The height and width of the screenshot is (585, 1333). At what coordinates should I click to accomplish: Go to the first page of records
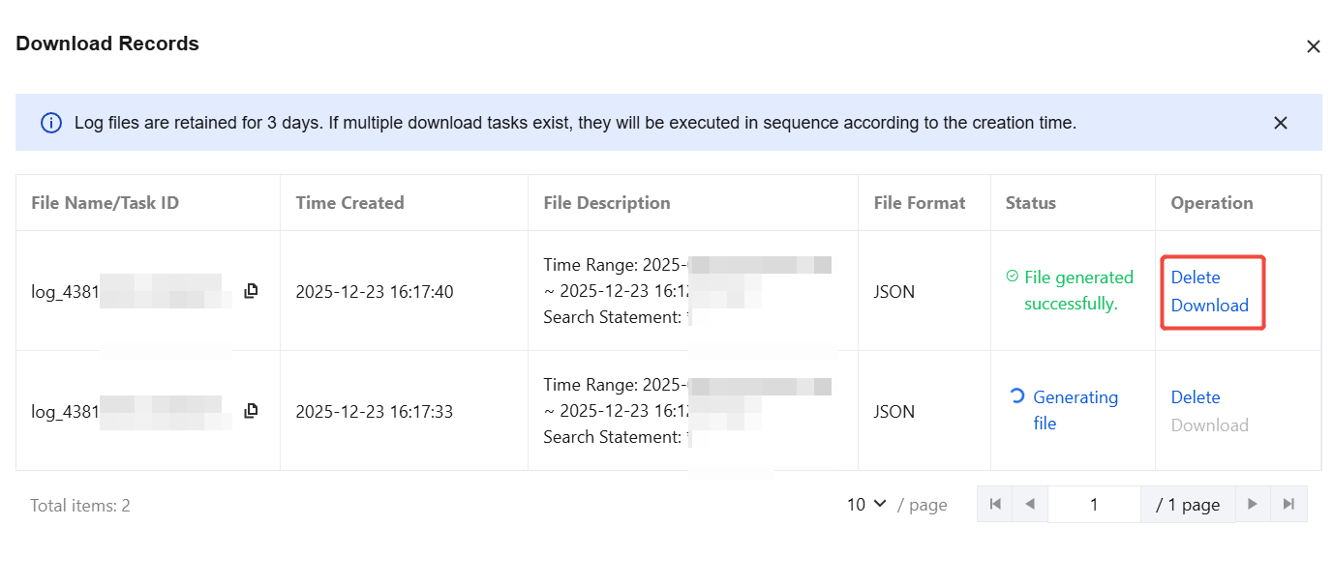(994, 504)
